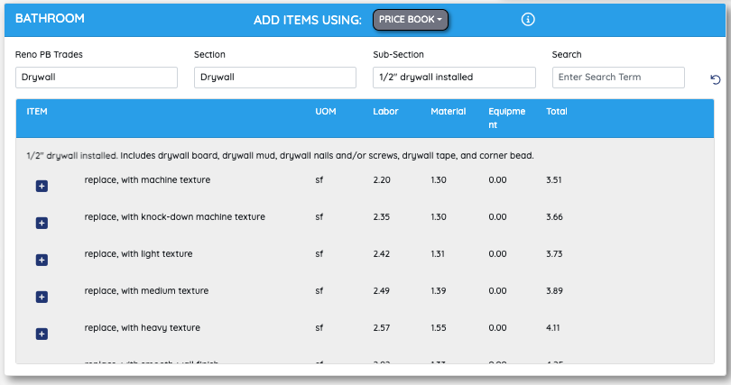Open the Section Drywall field

[275, 78]
